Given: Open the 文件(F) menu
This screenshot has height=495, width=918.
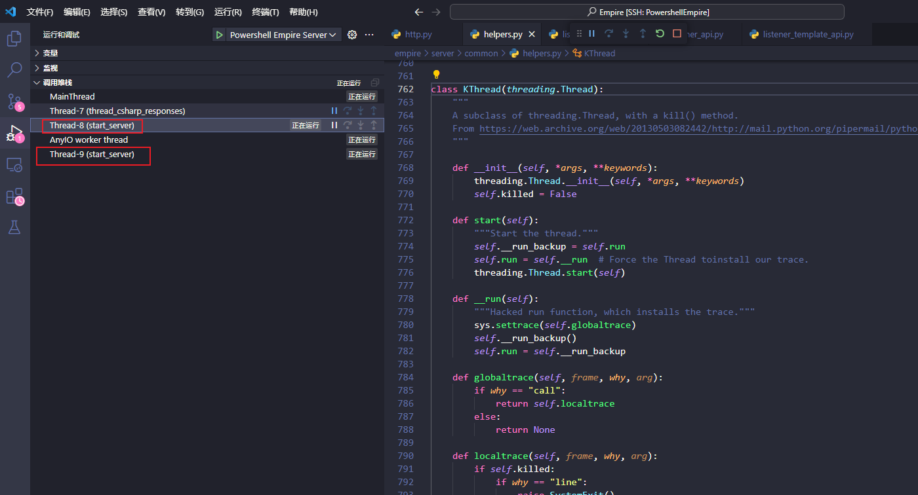Looking at the screenshot, I should 40,12.
